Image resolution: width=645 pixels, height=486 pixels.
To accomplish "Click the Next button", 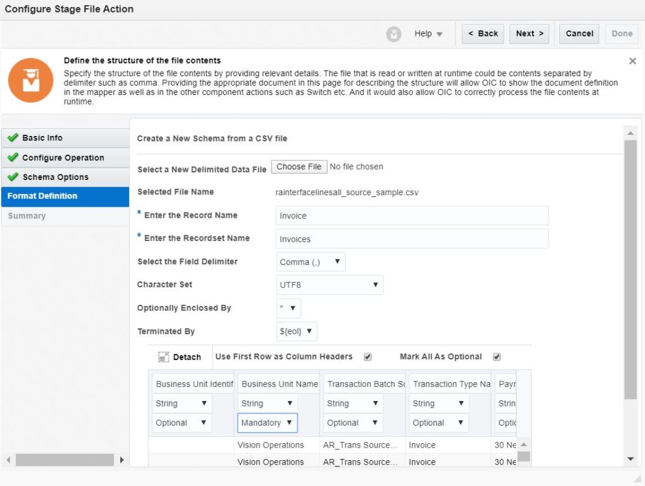I will coord(529,34).
